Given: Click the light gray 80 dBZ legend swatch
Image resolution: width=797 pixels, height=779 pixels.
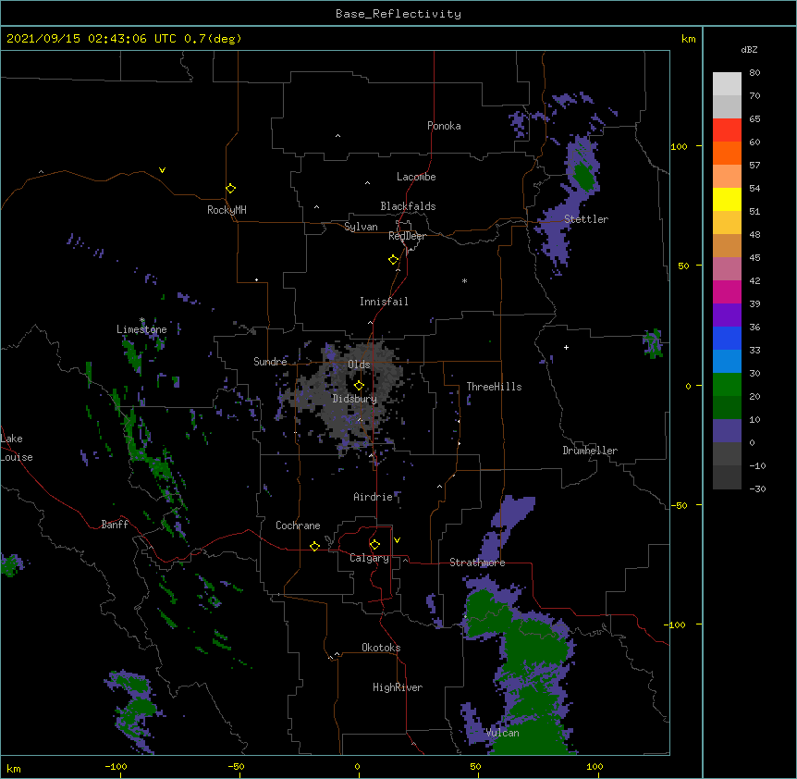Looking at the screenshot, I should pos(727,83).
